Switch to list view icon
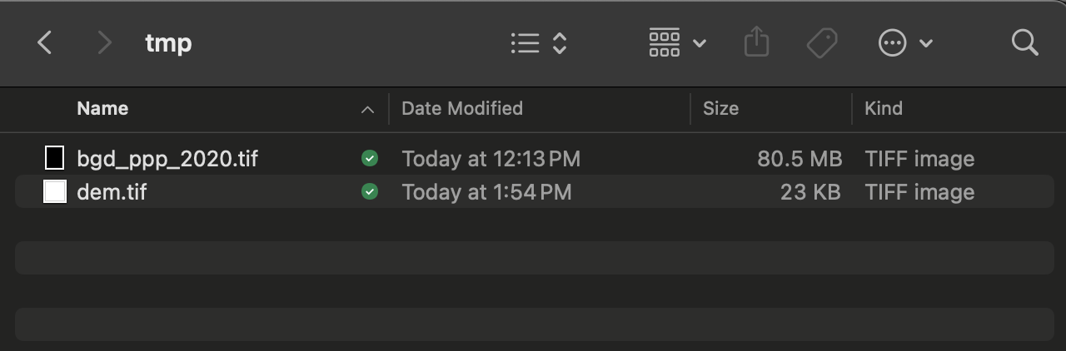Viewport: 1066px width, 351px height. (525, 43)
